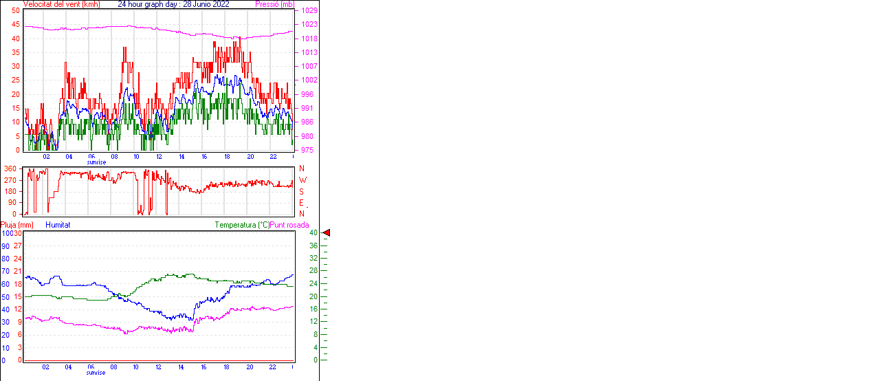Click the 50 value on wind speed axis
The height and width of the screenshot is (381, 880).
[16, 11]
